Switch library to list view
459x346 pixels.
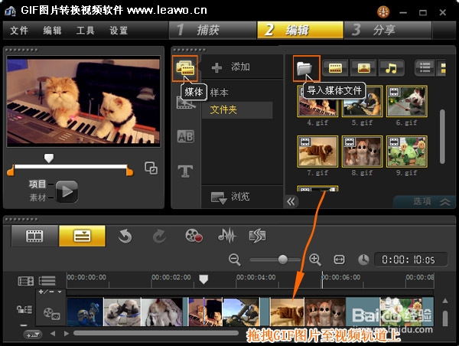tap(425, 68)
